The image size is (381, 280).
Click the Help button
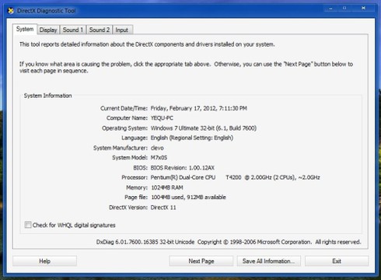point(44,261)
